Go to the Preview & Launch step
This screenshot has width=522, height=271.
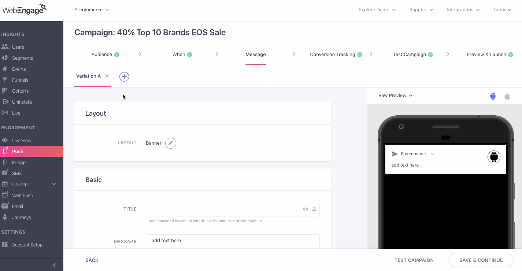[x=490, y=55]
